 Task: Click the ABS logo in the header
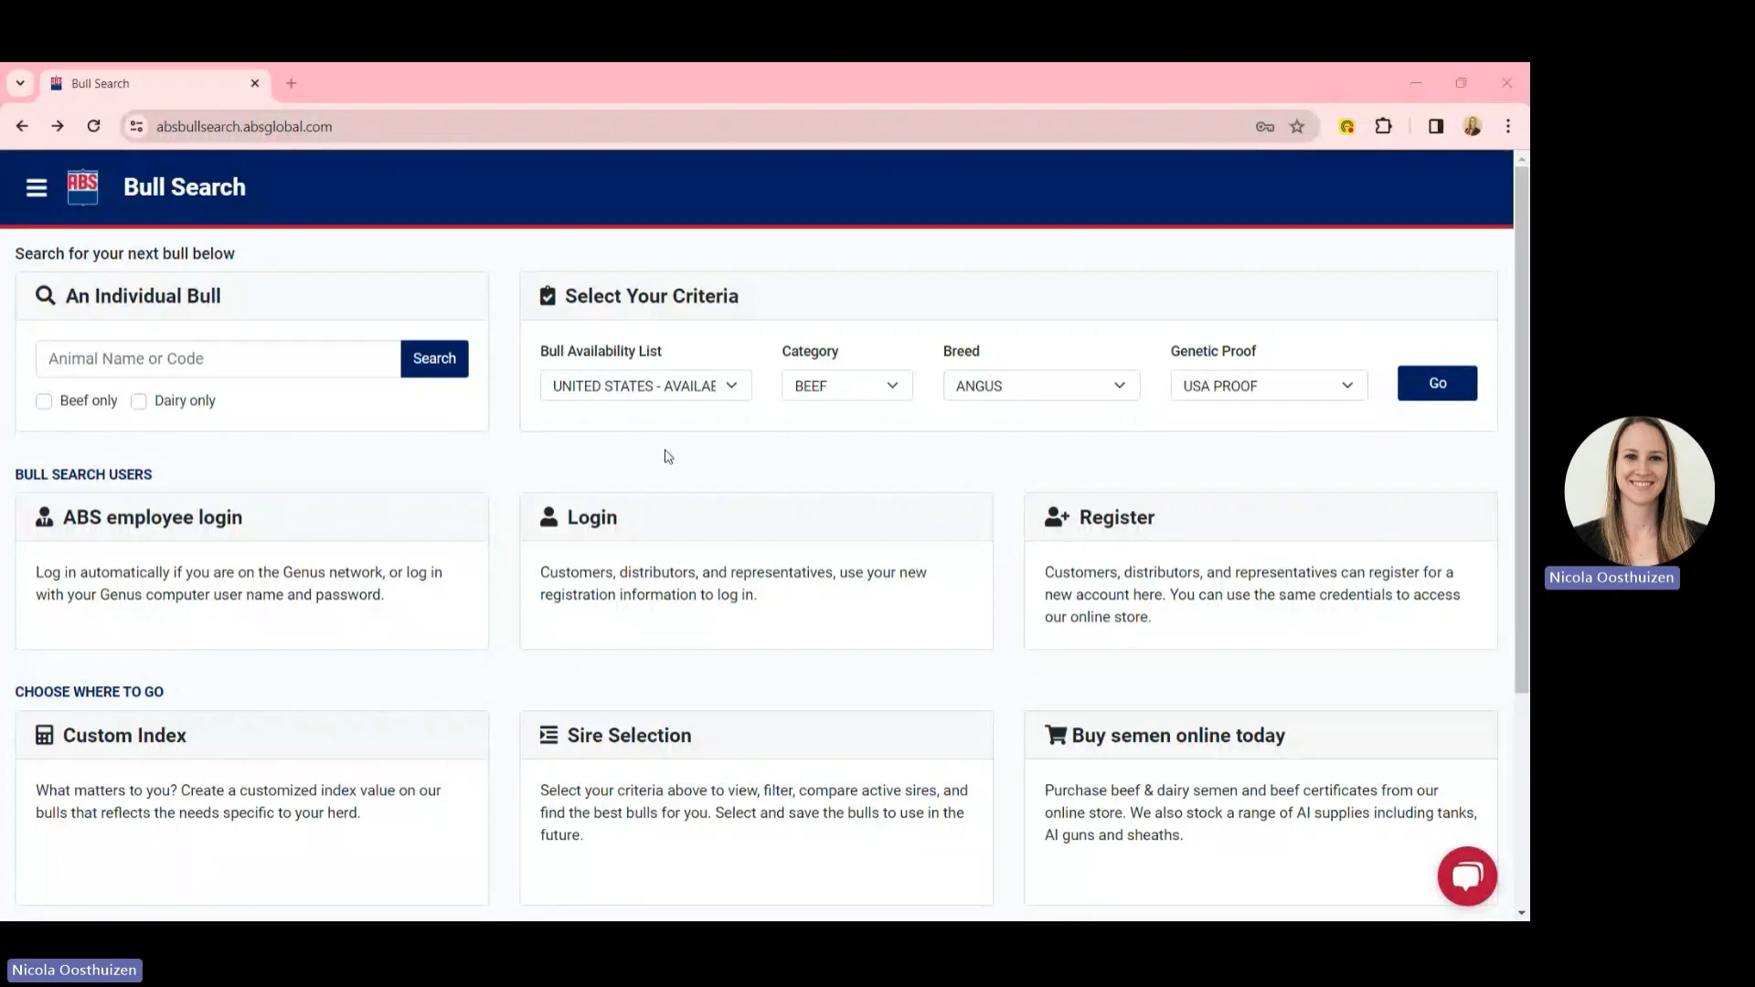point(82,187)
